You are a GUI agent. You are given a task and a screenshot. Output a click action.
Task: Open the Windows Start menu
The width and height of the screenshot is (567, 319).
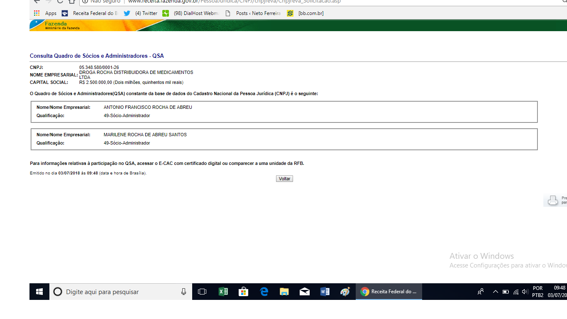click(39, 292)
